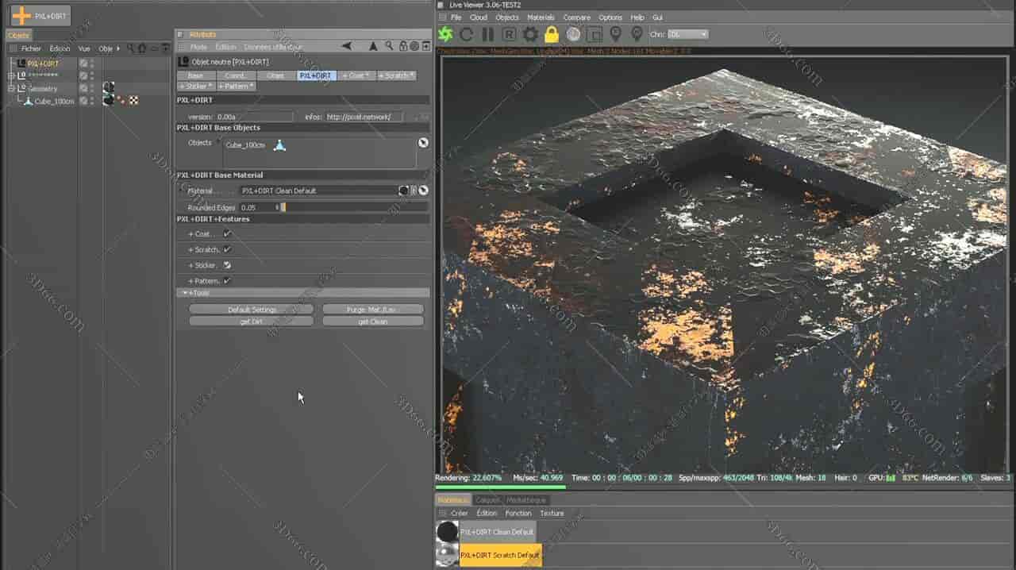Restart the Octane render with the green reset icon
Screen dimensions: 1016x570
point(447,34)
